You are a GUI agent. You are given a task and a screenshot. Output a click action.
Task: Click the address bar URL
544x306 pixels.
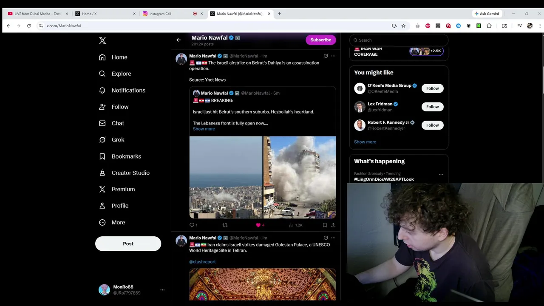point(64,26)
